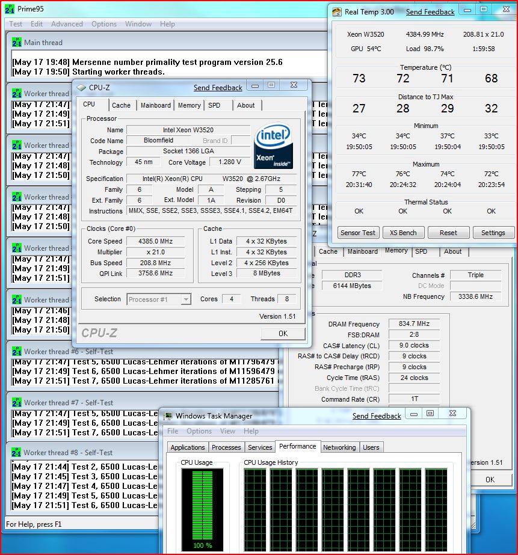
Task: Click the Instructions field listing MMX, SSE
Action: point(211,211)
